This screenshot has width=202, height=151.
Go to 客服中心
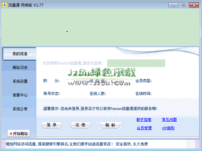(x=20, y=95)
